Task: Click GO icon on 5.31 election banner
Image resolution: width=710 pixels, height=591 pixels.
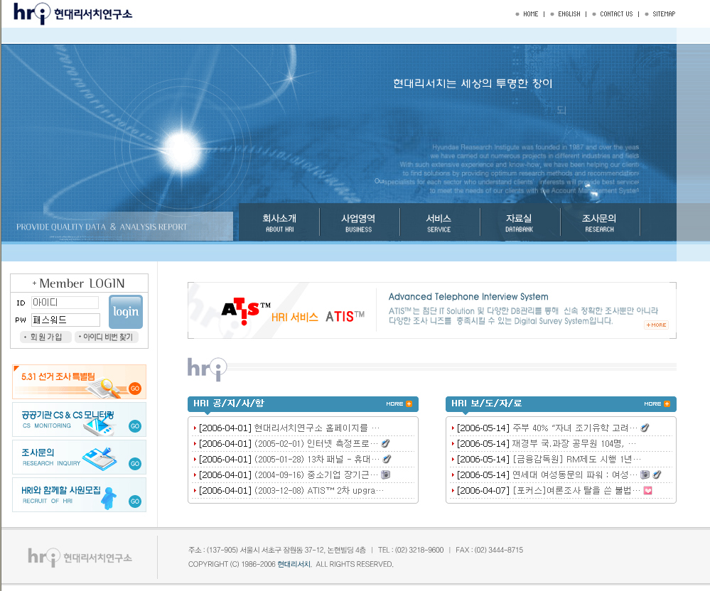Action: click(134, 388)
